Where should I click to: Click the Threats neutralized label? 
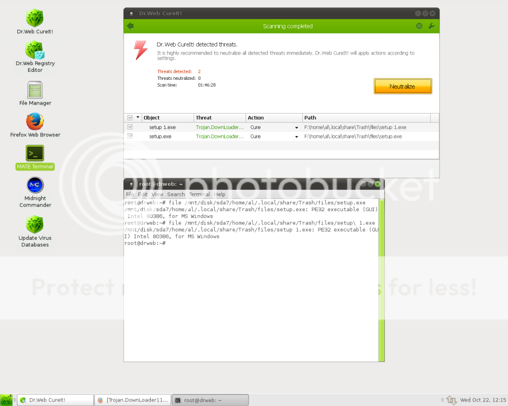176,78
